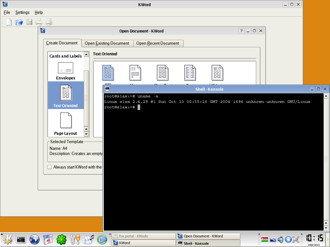Open the speaker volume tray icon

(x=280, y=239)
